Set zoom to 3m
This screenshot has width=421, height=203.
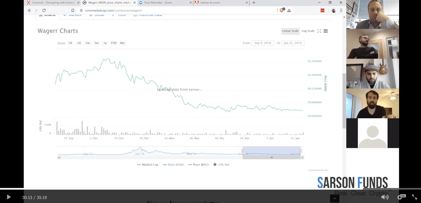96,43
